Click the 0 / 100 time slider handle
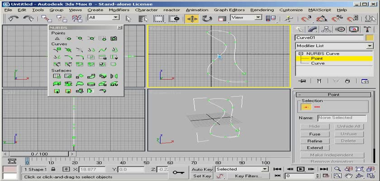Image resolution: width=380 pixels, height=181 pixels. click(x=39, y=154)
